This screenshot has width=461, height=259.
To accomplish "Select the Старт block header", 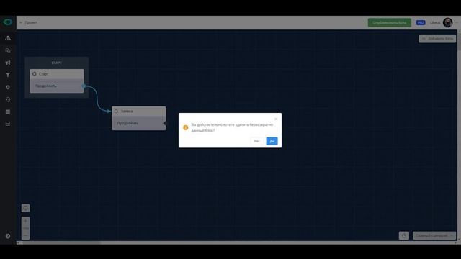I will point(57,74).
